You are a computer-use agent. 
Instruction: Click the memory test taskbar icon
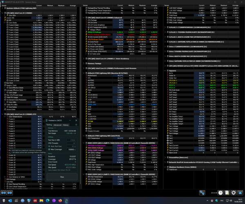(67, 201)
